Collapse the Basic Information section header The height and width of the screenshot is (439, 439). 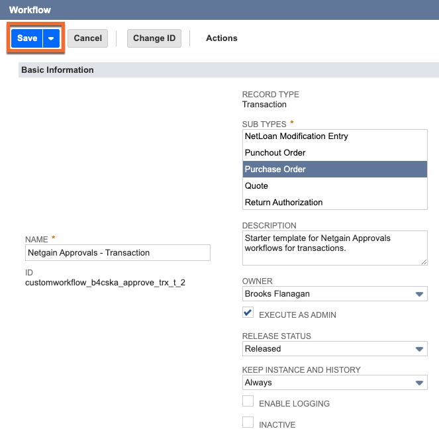coord(58,70)
